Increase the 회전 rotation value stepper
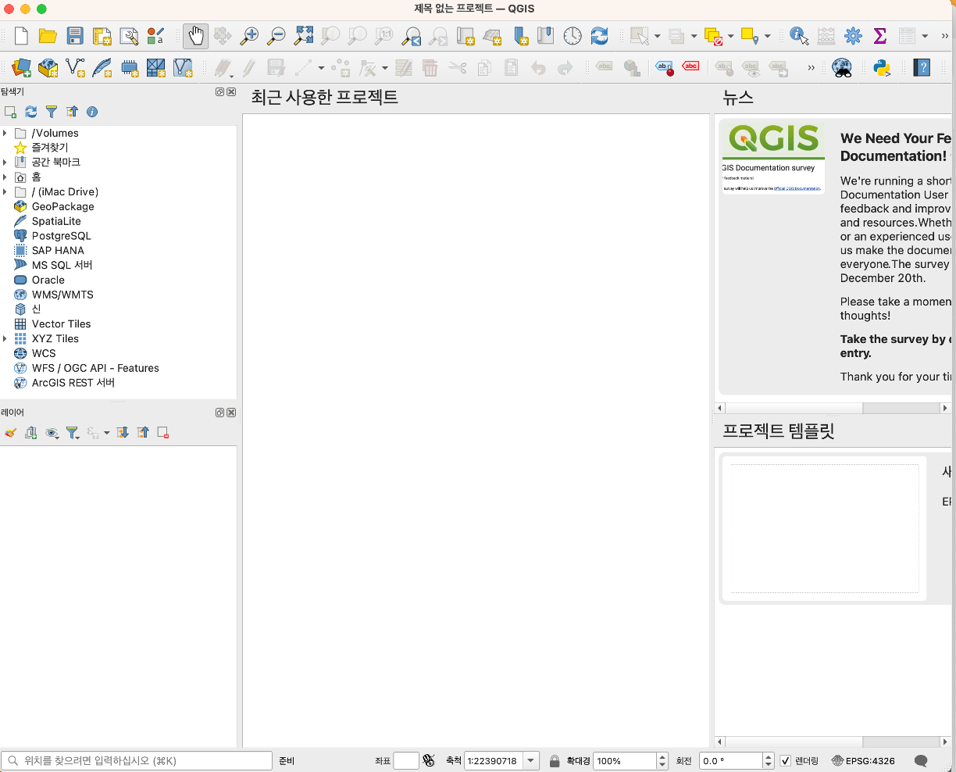Image resolution: width=956 pixels, height=772 pixels. click(769, 757)
